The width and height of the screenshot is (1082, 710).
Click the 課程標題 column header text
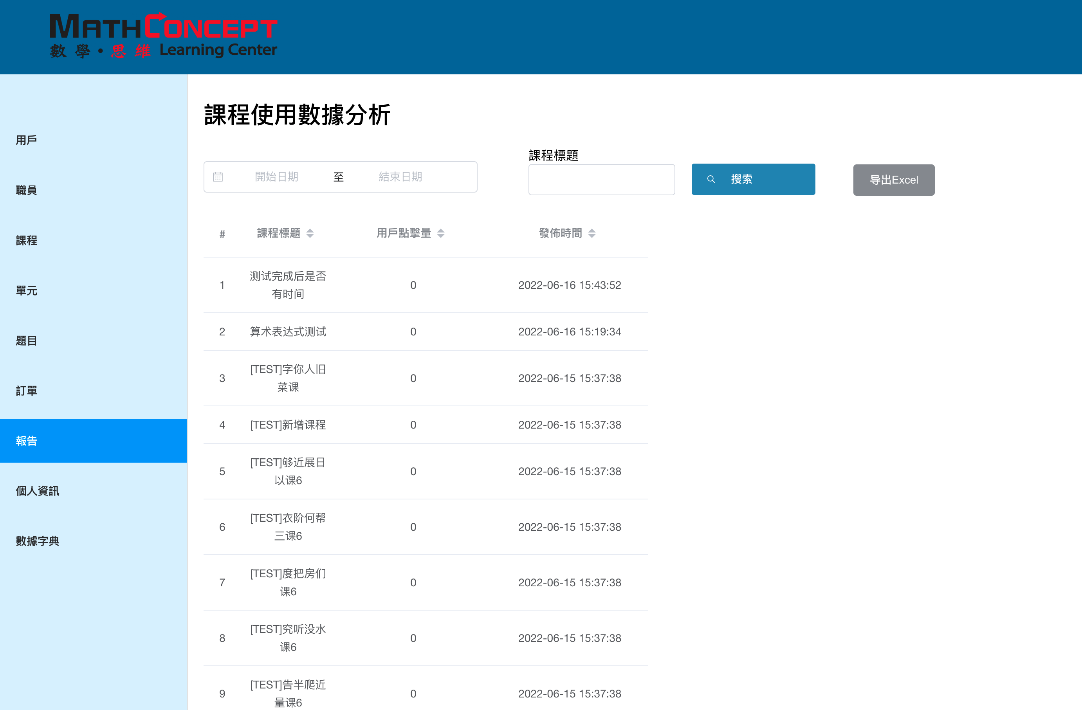point(279,233)
